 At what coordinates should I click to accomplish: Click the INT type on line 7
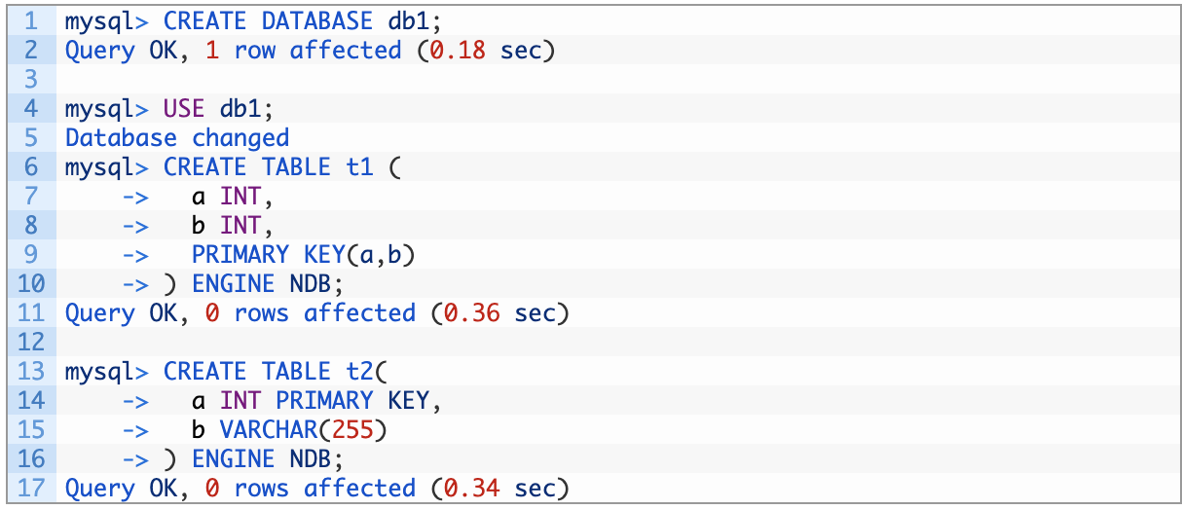tap(240, 197)
